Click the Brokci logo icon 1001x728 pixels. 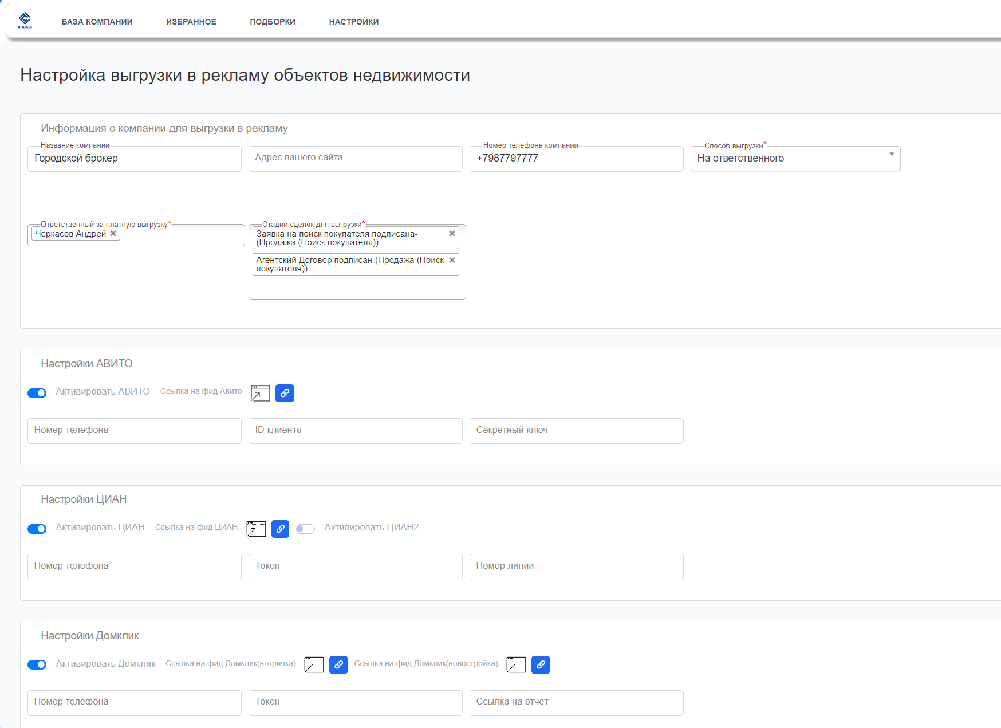(x=25, y=21)
